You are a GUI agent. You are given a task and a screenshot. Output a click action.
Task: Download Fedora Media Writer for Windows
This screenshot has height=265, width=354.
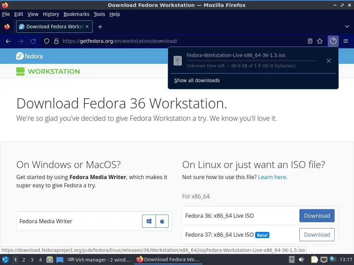pos(149,221)
